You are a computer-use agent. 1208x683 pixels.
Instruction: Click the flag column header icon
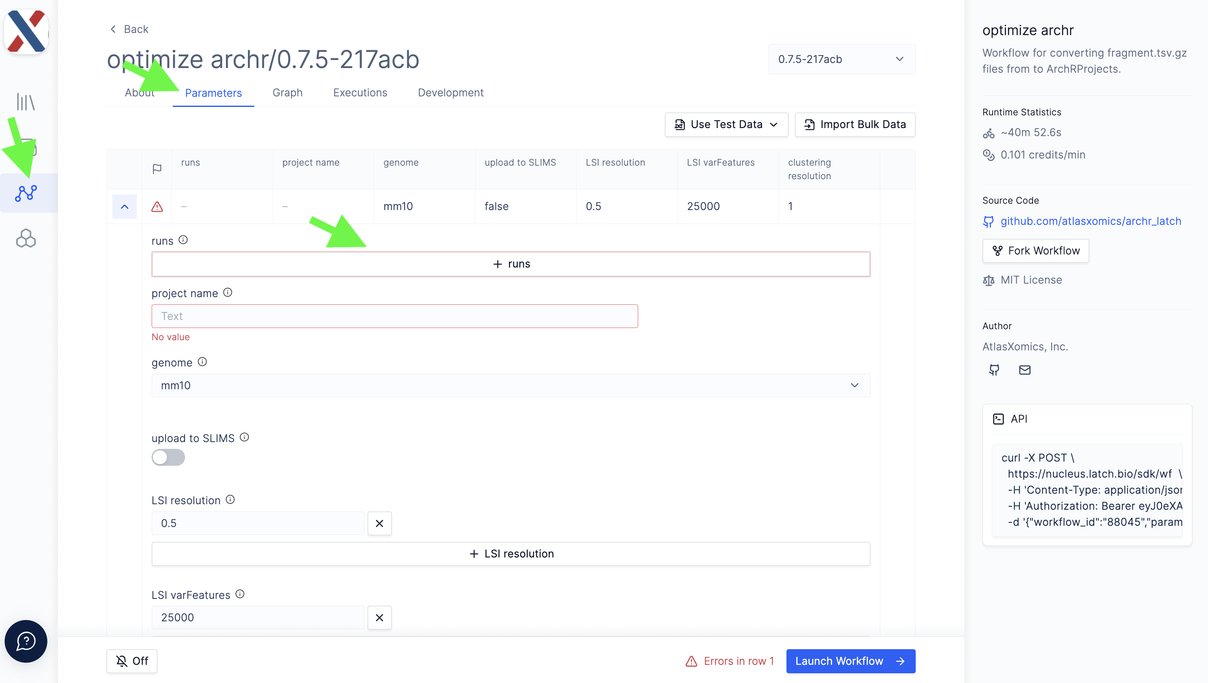[x=157, y=169]
